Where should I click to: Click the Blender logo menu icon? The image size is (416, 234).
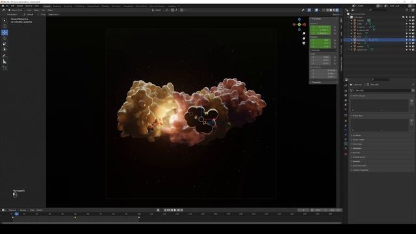tap(3, 6)
